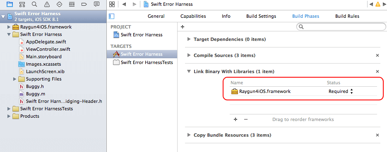The image size is (387, 152).
Task: Delete the Compile Sources phase
Action: pos(377,55)
